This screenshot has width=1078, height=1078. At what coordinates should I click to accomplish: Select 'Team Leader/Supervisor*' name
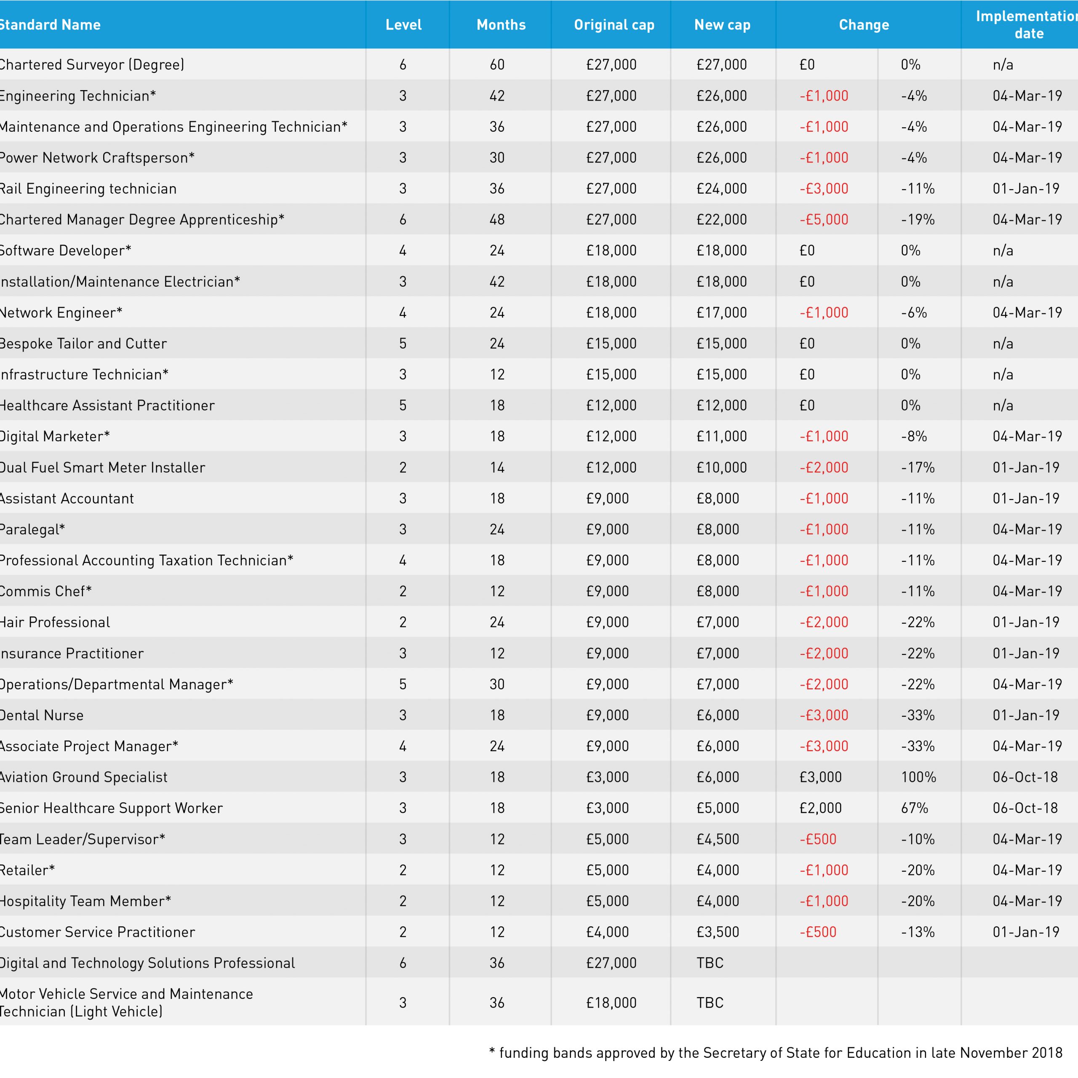[x=83, y=839]
